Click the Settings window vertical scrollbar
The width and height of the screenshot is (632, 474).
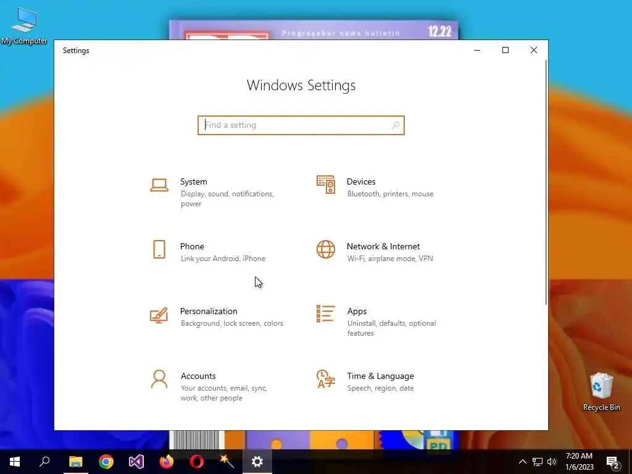546,182
